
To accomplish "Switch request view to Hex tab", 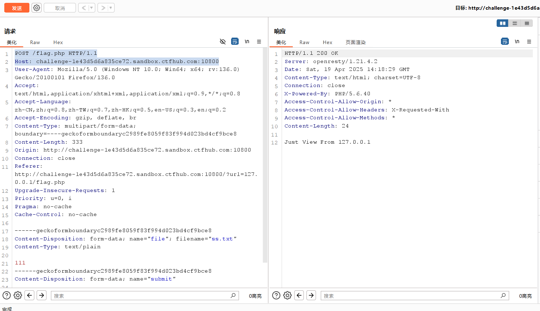I will pos(58,42).
